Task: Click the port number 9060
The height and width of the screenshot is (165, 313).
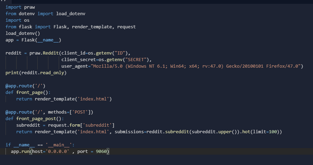Action: [x=101, y=152]
